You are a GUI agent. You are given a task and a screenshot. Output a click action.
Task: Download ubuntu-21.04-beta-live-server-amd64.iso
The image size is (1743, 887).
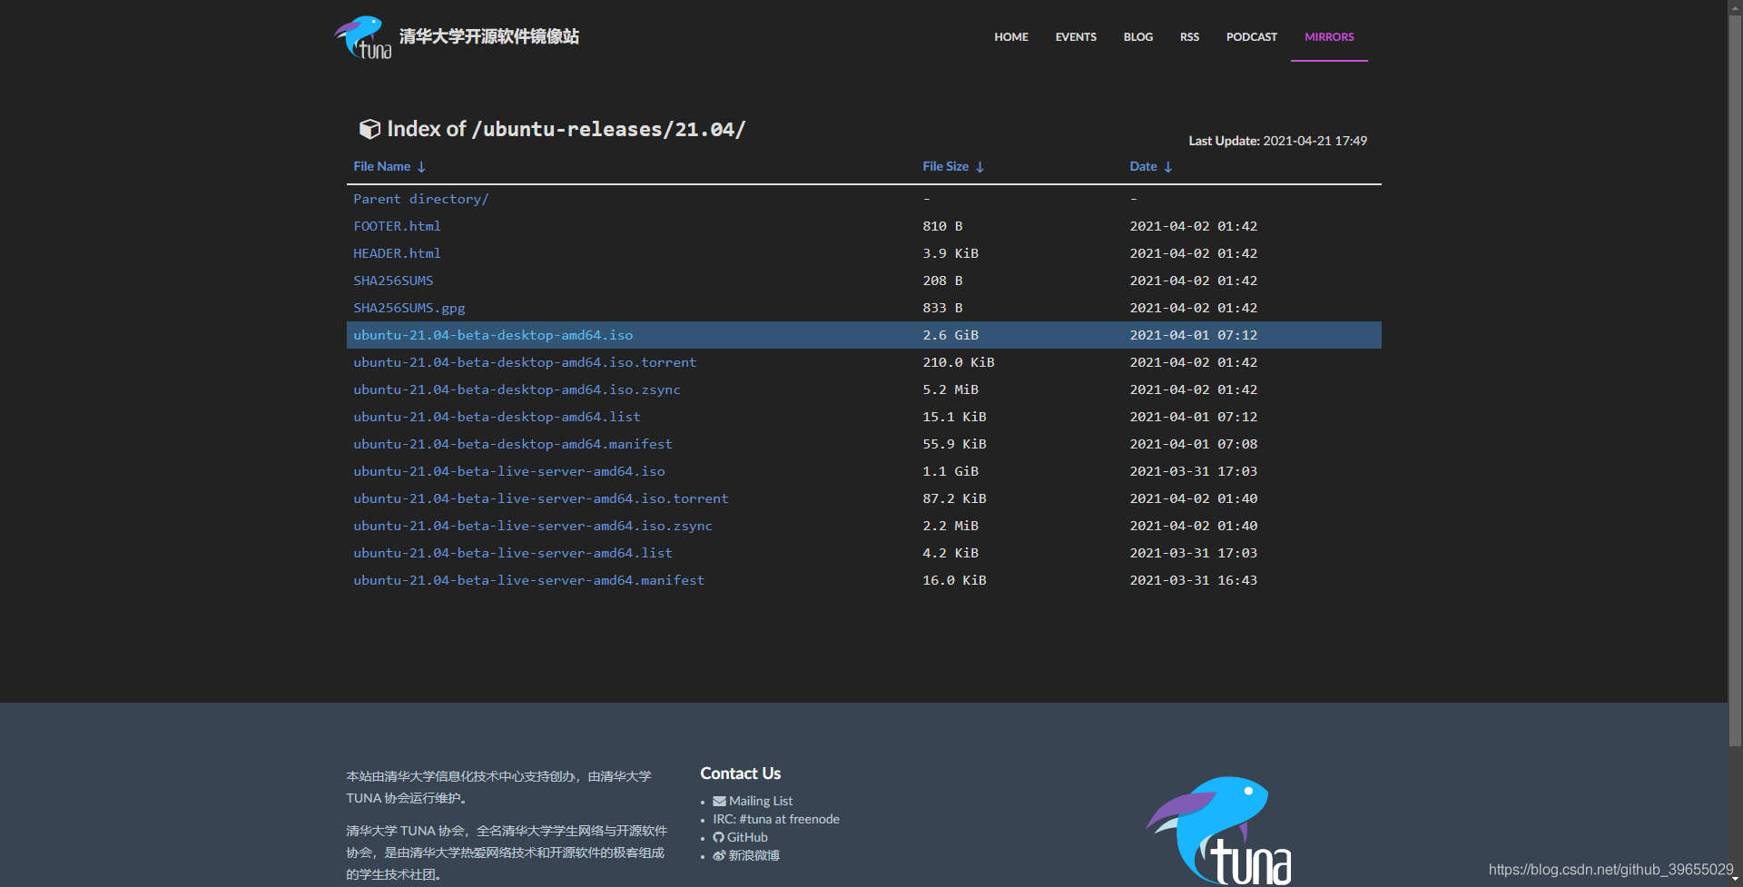tap(509, 471)
